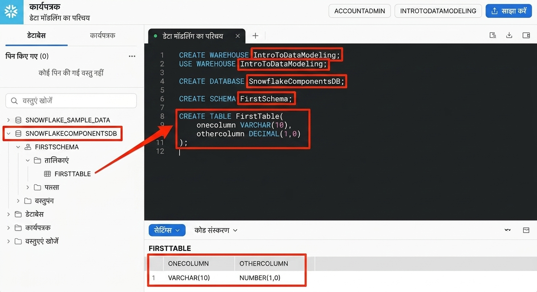Select the डेटा मॉडलिंग का परिचय editor tab
This screenshot has width=537, height=292.
(193, 36)
